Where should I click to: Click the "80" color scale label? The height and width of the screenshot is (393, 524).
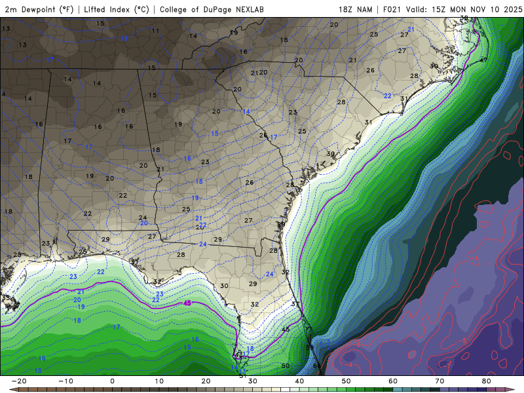coord(487,381)
